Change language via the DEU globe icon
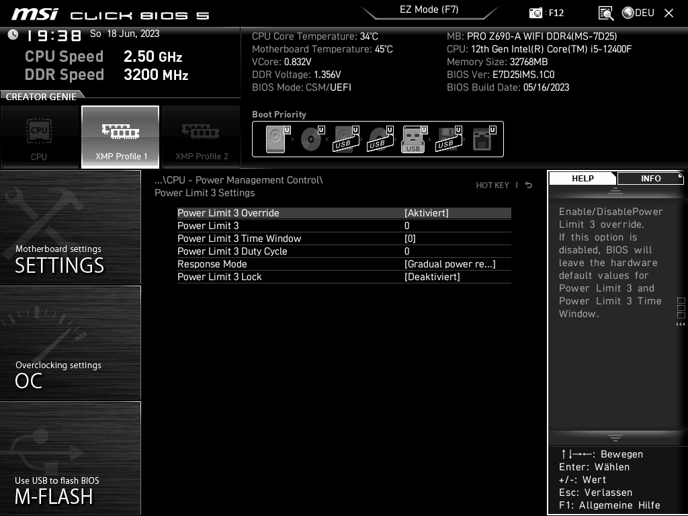Image resolution: width=688 pixels, height=516 pixels. click(638, 13)
